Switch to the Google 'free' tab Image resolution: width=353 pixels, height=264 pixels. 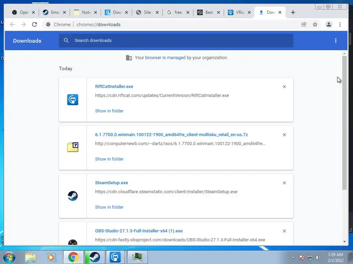175,12
